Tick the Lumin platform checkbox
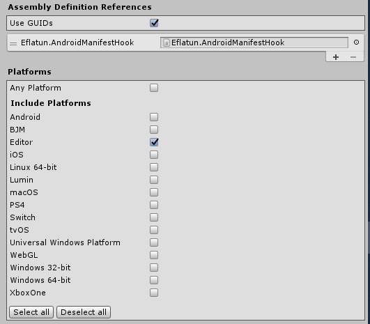 154,180
